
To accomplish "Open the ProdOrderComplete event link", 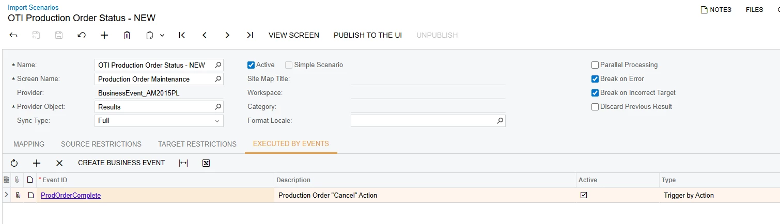I will 71,195.
